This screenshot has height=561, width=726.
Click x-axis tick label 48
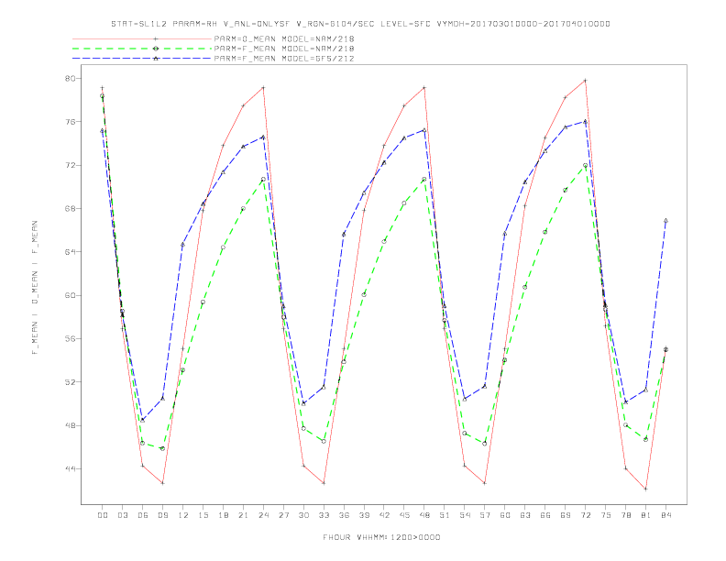tap(424, 515)
